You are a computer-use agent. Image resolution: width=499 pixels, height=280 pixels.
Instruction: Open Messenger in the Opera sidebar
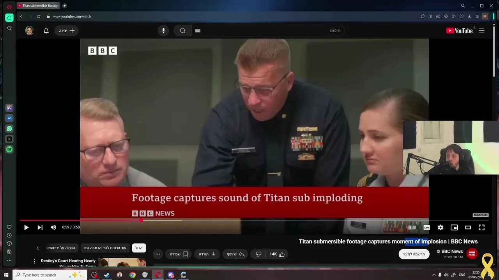[9, 118]
